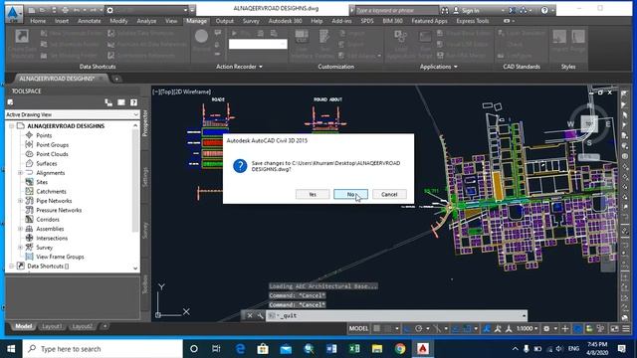Click the TOP face of the ViewCube

(x=589, y=123)
